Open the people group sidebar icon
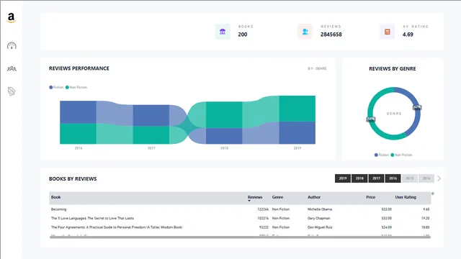Screen dimensions: 461x259 click(x=12, y=68)
